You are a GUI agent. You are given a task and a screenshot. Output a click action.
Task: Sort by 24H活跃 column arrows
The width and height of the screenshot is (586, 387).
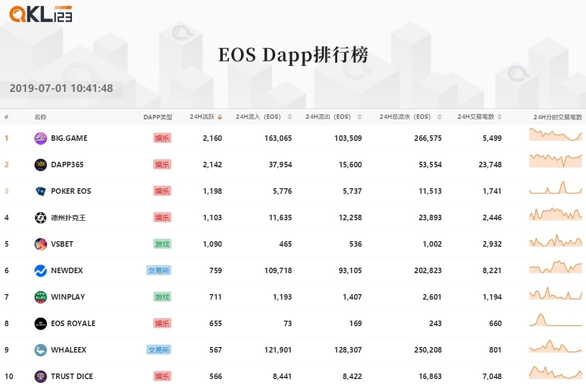click(220, 117)
